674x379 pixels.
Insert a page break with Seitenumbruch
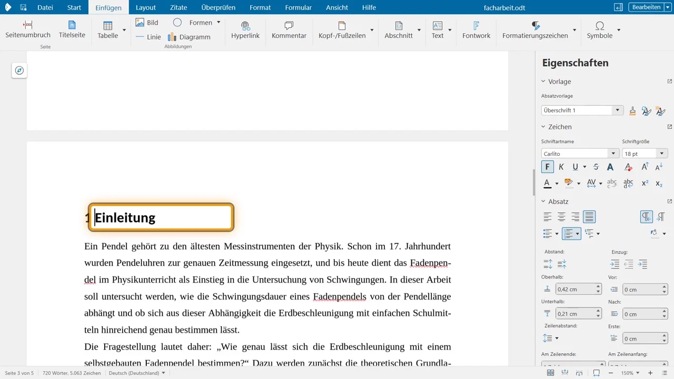pyautogui.click(x=28, y=30)
